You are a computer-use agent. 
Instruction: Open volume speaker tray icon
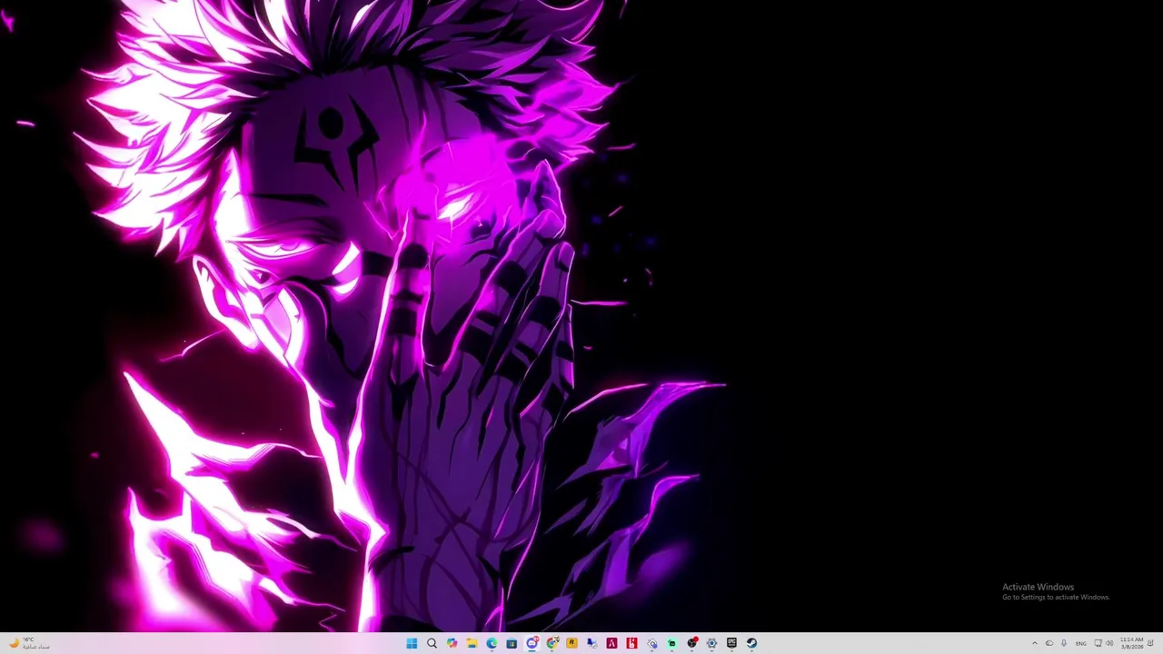[1109, 643]
